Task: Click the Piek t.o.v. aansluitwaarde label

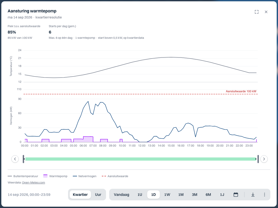Action: pyautogui.click(x=24, y=26)
